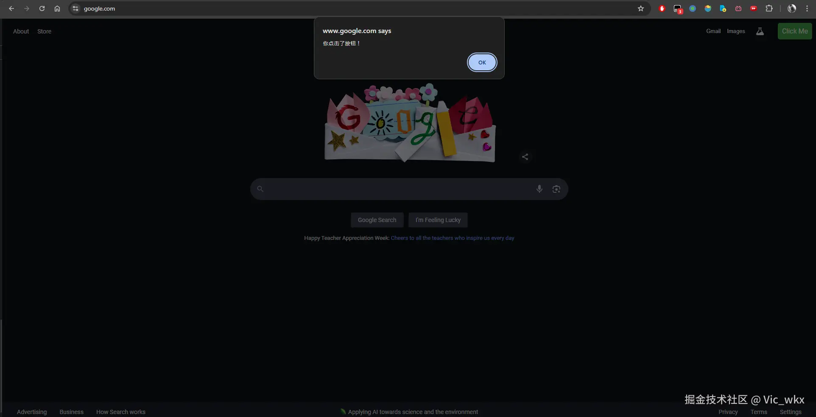Open the About link
The height and width of the screenshot is (417, 816).
(21, 31)
